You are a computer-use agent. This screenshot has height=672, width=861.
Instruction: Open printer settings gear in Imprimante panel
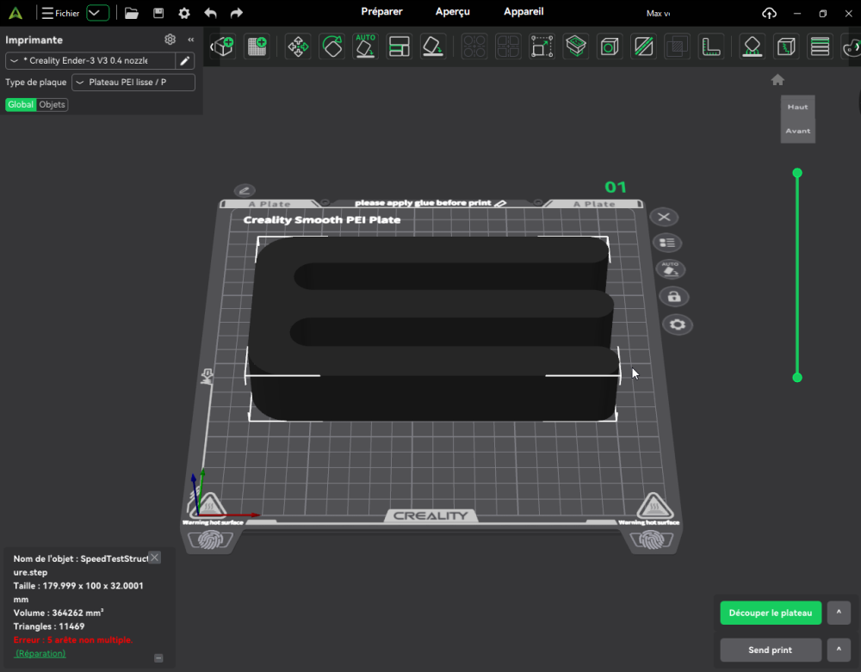[170, 40]
